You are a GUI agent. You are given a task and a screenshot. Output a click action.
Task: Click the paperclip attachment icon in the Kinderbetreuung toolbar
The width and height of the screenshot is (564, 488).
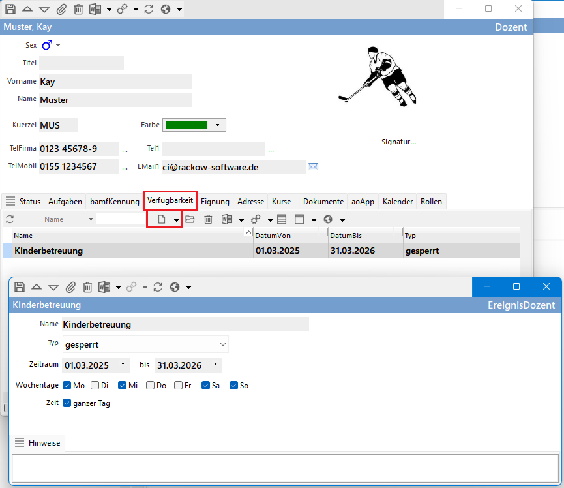70,287
